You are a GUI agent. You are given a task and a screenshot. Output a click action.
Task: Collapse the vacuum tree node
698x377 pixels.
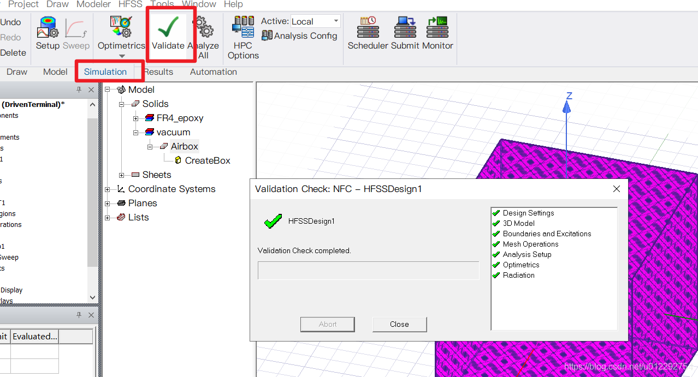[136, 132]
